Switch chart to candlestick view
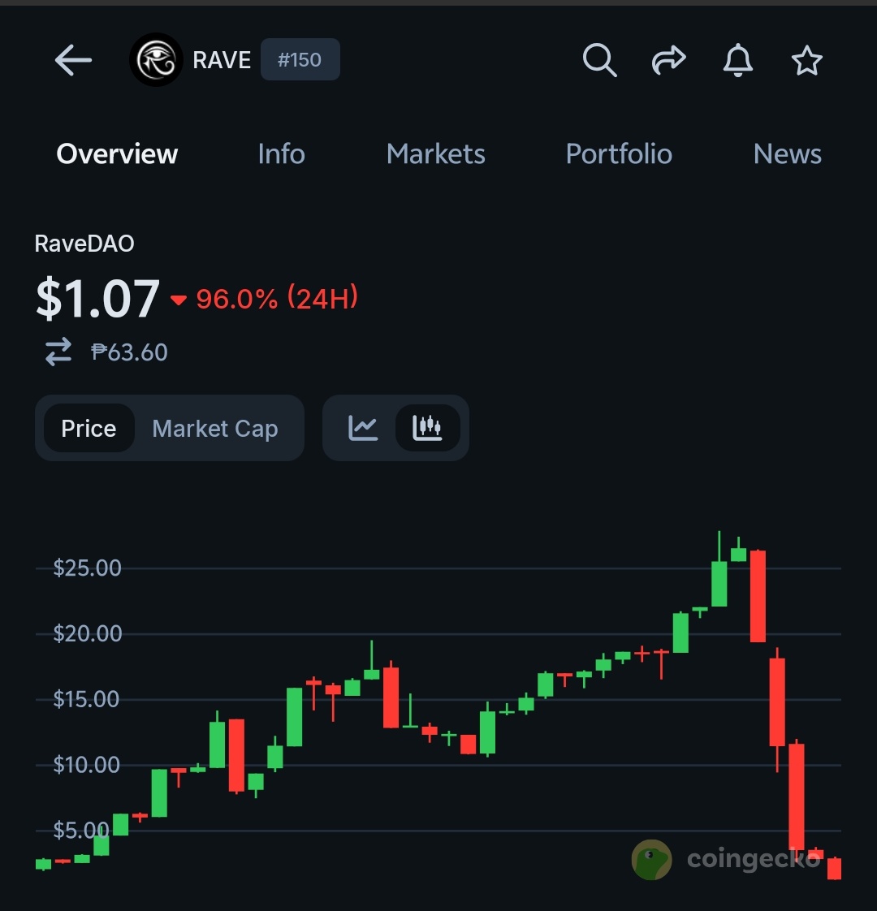The height and width of the screenshot is (911, 877). click(427, 428)
